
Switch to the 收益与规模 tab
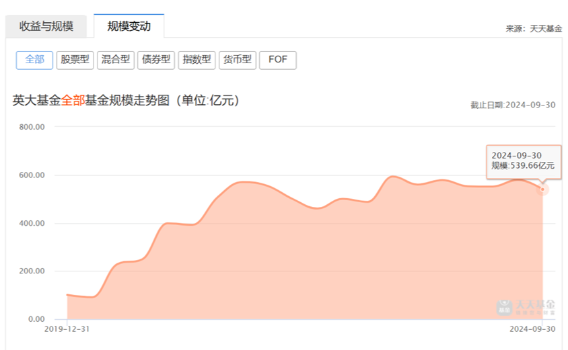point(46,26)
